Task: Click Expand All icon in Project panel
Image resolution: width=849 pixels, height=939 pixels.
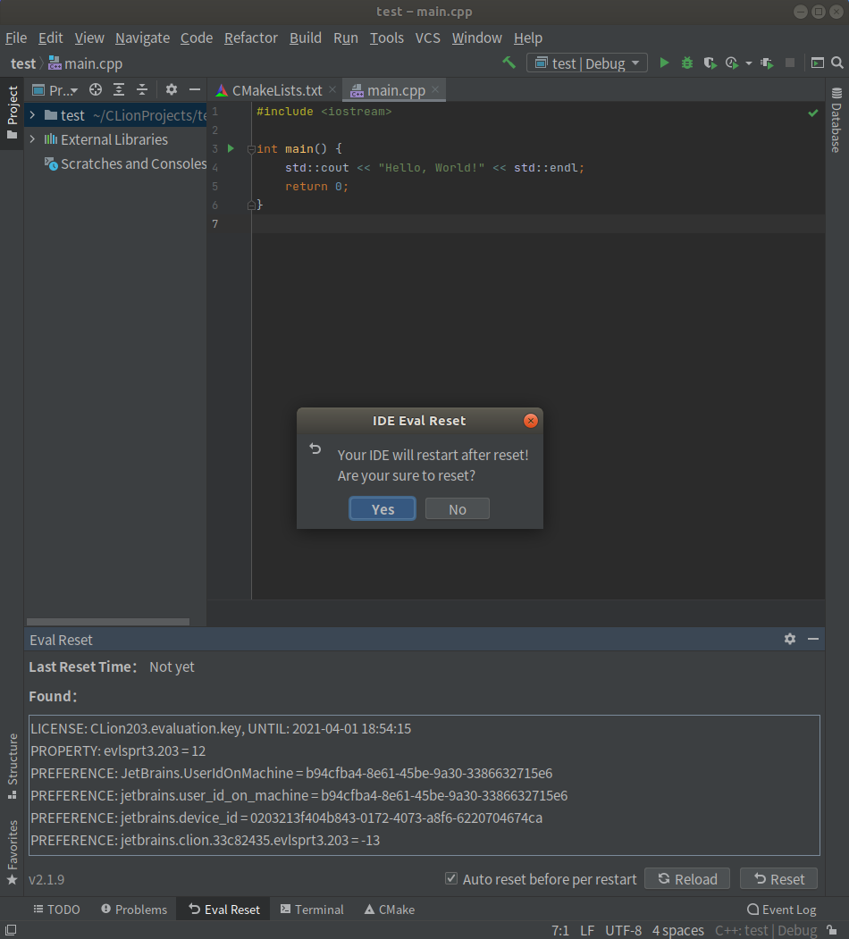Action: (x=119, y=90)
